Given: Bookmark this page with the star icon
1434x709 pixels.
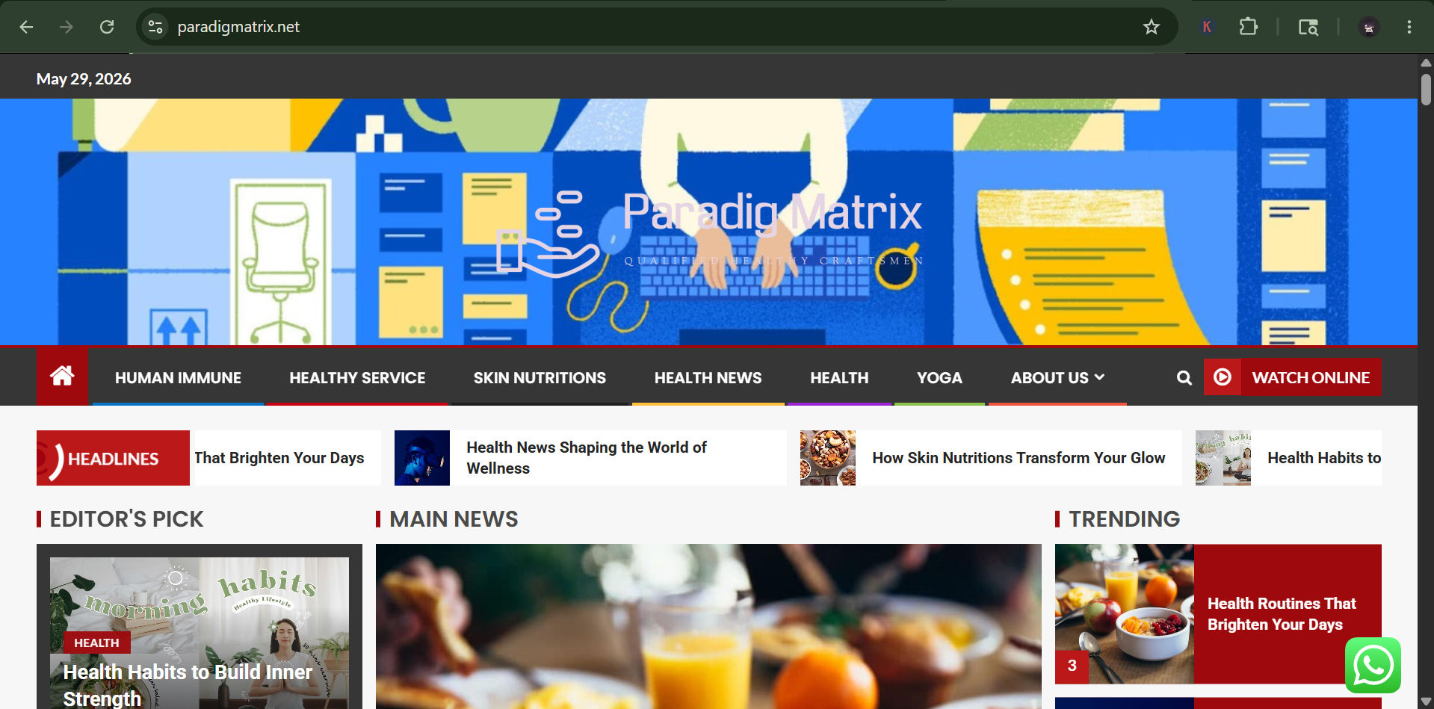Looking at the screenshot, I should (1151, 27).
